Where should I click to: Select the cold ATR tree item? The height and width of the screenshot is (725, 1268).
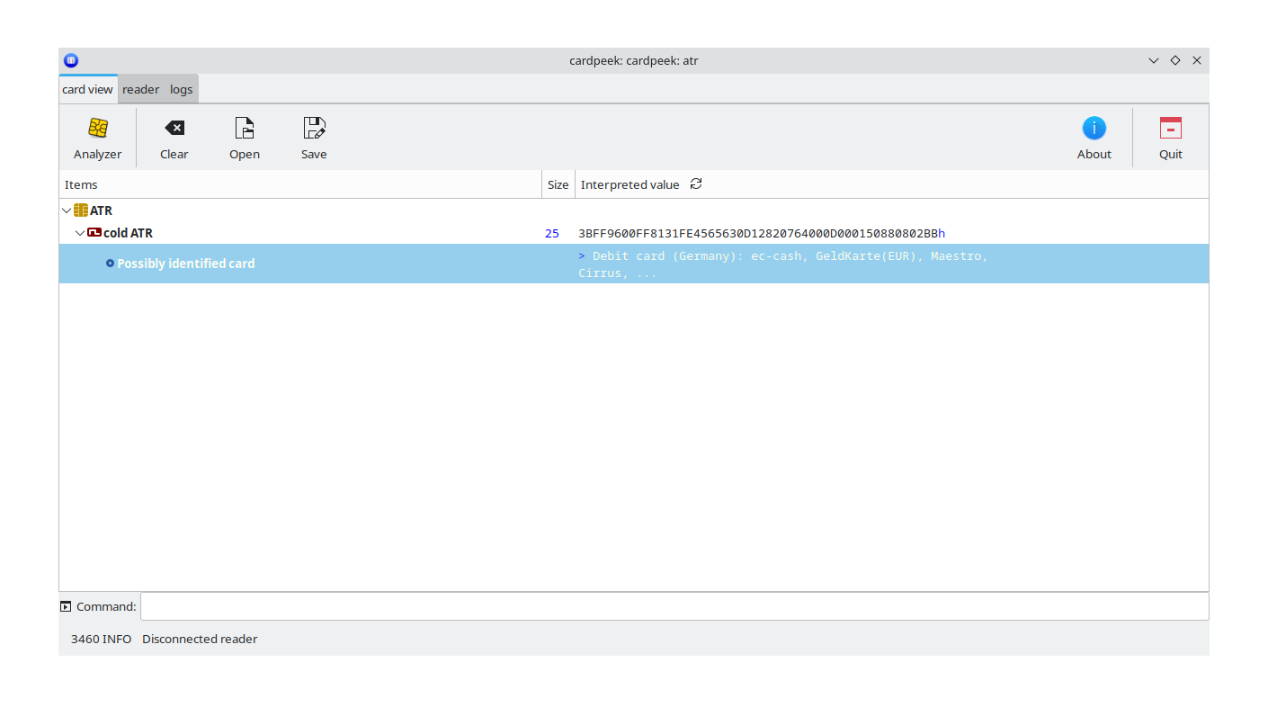coord(128,233)
